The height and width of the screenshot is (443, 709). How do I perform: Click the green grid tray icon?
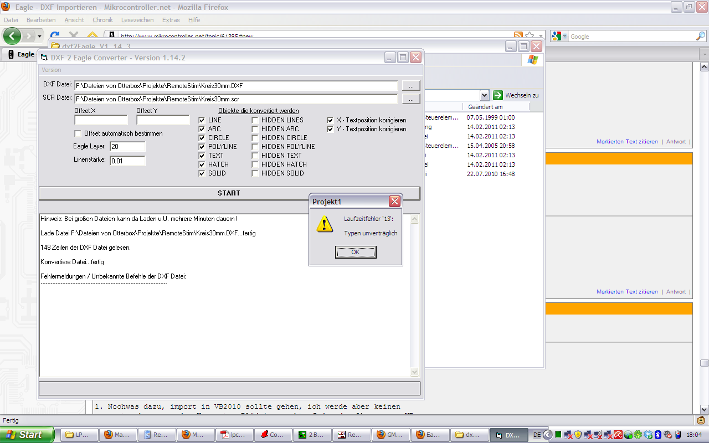[x=558, y=435]
